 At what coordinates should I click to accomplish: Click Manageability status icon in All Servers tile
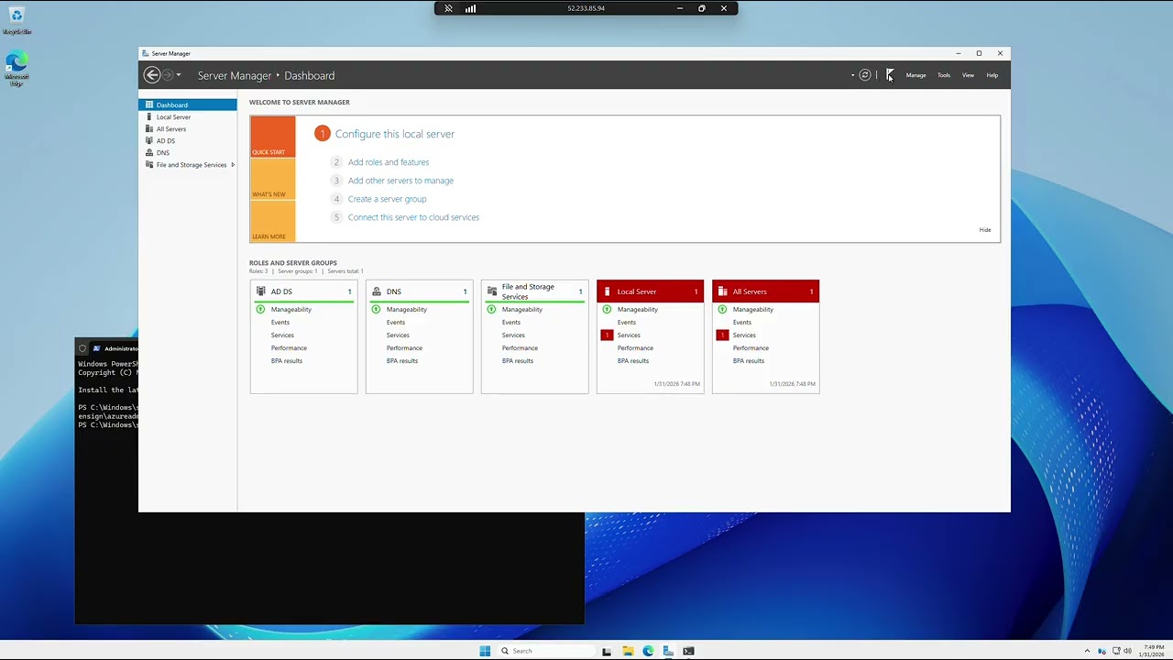(722, 309)
